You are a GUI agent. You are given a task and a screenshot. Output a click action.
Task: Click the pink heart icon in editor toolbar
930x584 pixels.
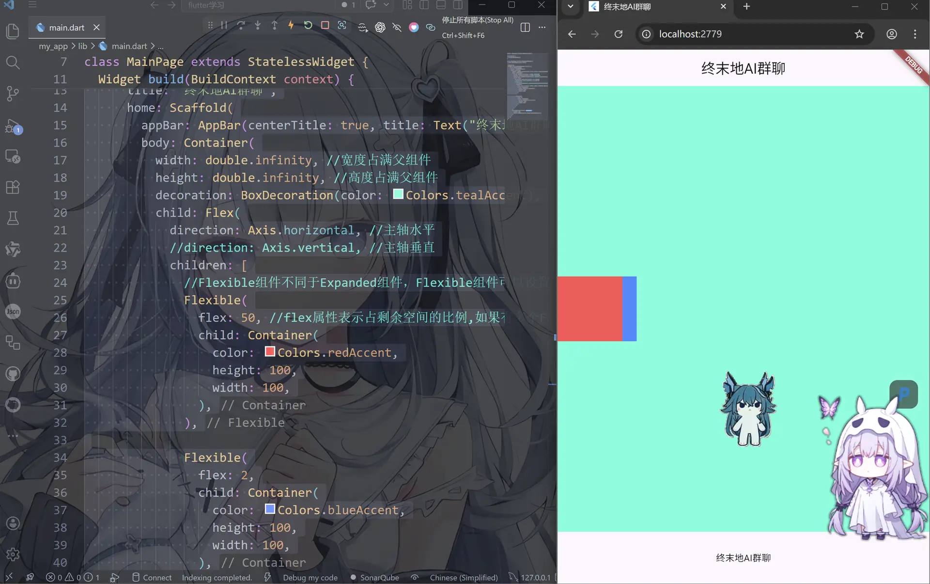(414, 27)
